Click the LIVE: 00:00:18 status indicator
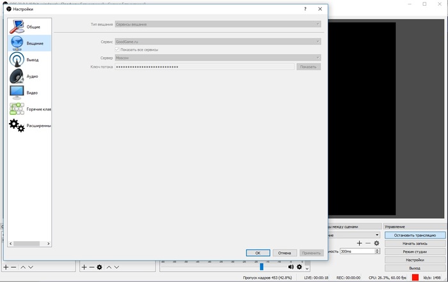The image size is (448, 282). click(316, 278)
